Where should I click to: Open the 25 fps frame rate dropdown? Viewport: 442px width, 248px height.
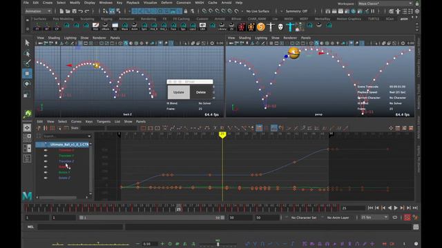[x=374, y=218]
